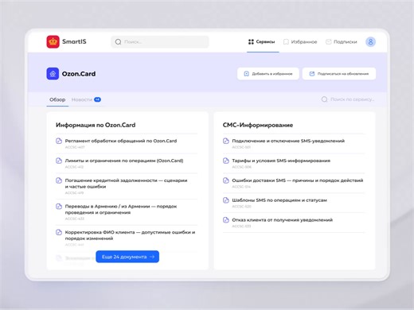Open the Сервисы tab
The image size is (414, 310).
click(262, 42)
